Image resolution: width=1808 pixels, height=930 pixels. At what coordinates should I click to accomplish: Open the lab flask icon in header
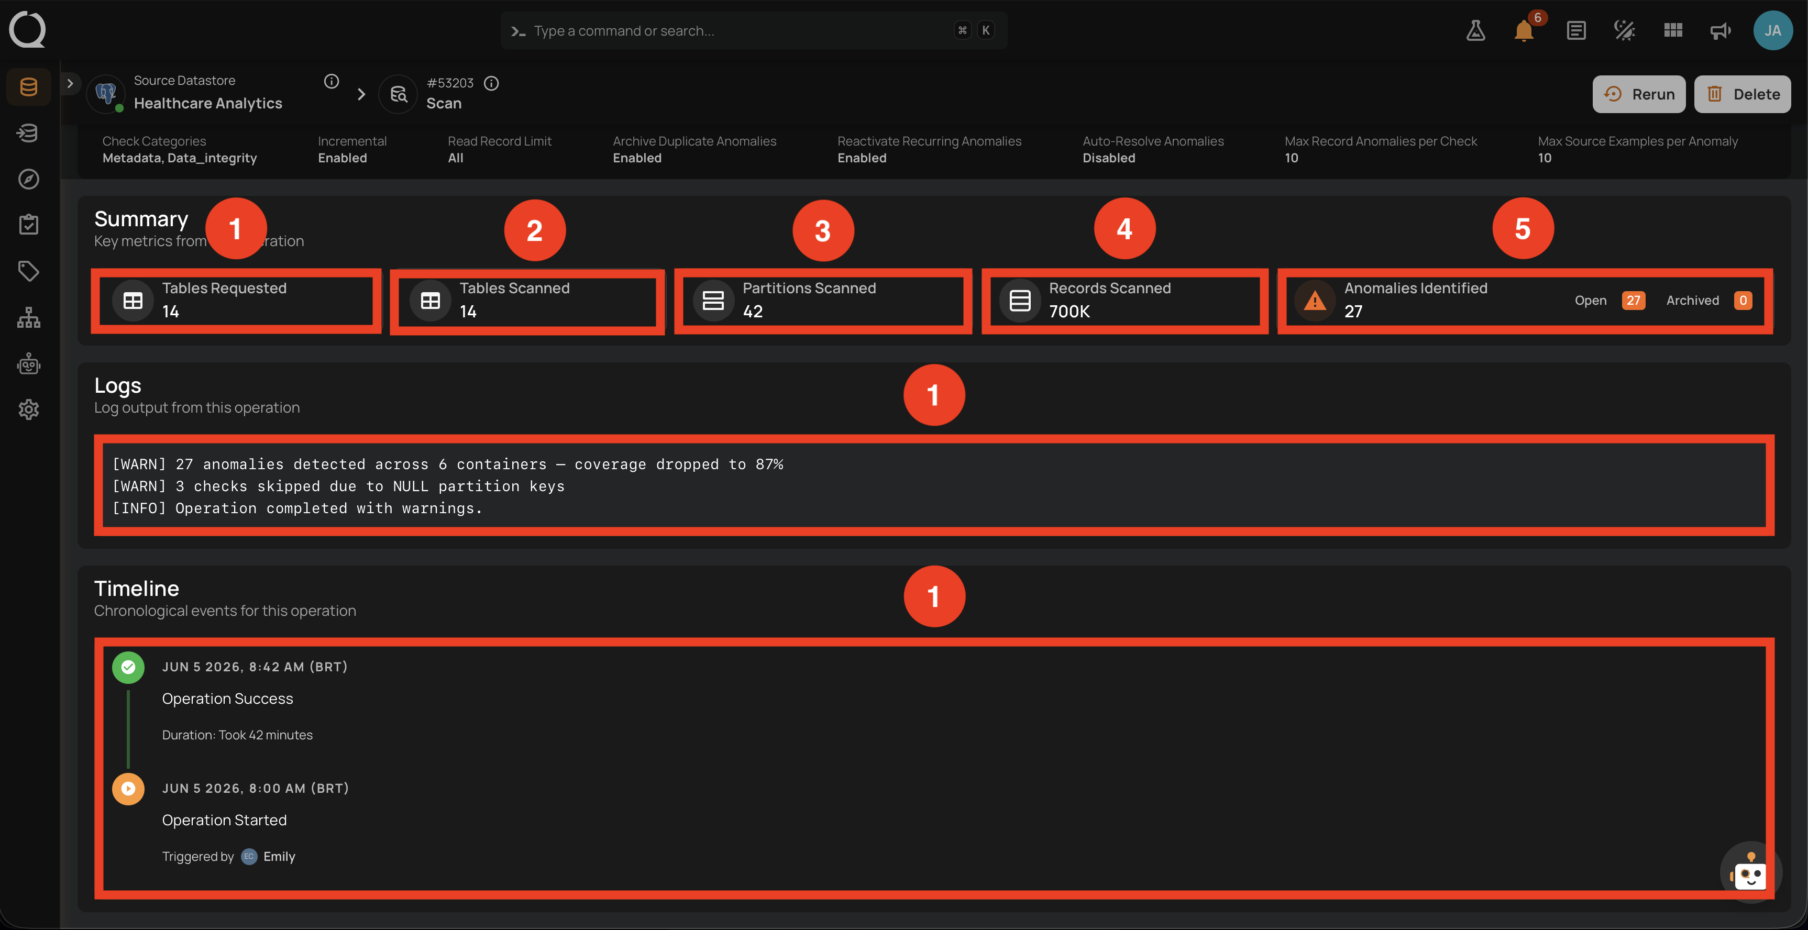(1475, 30)
